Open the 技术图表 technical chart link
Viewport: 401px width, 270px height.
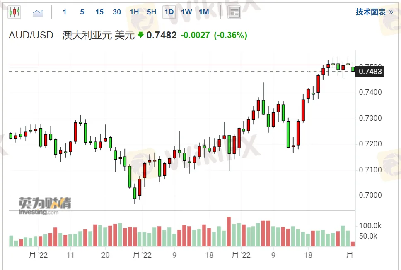pos(370,12)
